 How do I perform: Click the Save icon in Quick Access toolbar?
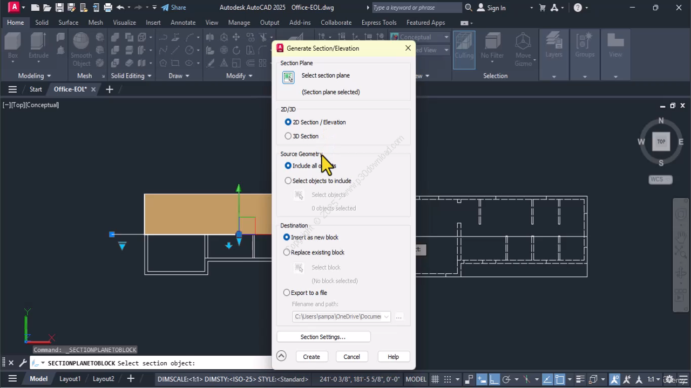[x=59, y=8]
